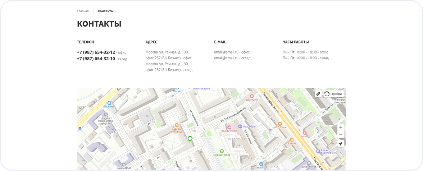The height and width of the screenshot is (171, 423).
Task: Click the ул. Бакунина street label
Action: tap(247, 137)
